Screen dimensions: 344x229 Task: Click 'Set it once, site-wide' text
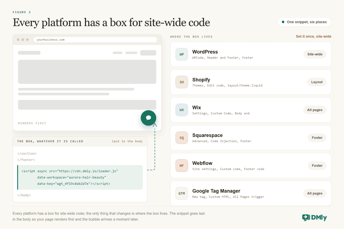(313, 36)
